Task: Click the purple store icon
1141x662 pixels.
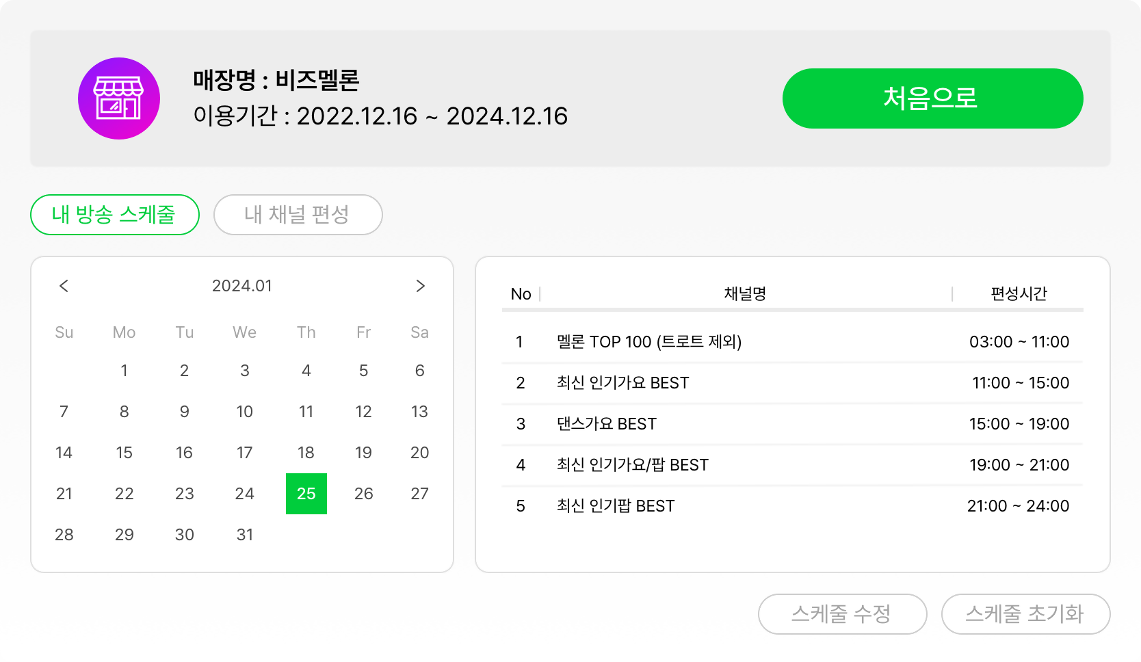Action: pos(119,98)
